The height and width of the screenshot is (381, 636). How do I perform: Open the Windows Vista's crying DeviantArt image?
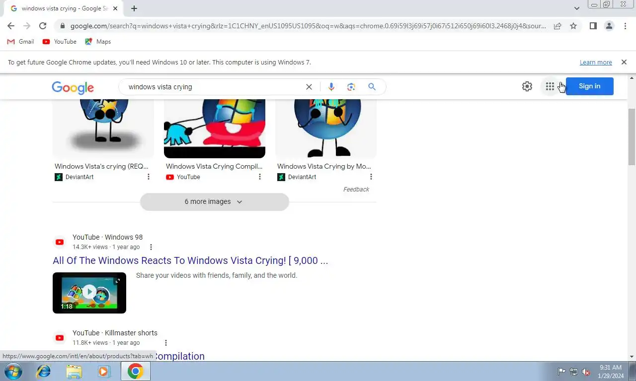103,128
